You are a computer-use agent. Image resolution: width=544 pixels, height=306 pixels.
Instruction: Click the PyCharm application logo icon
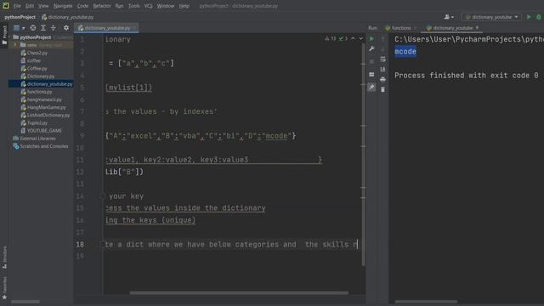pos(6,6)
